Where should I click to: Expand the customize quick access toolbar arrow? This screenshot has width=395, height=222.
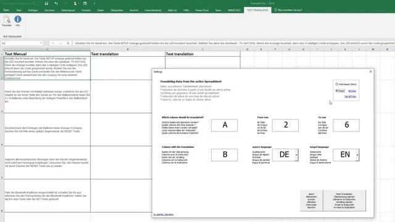(x=94, y=4)
